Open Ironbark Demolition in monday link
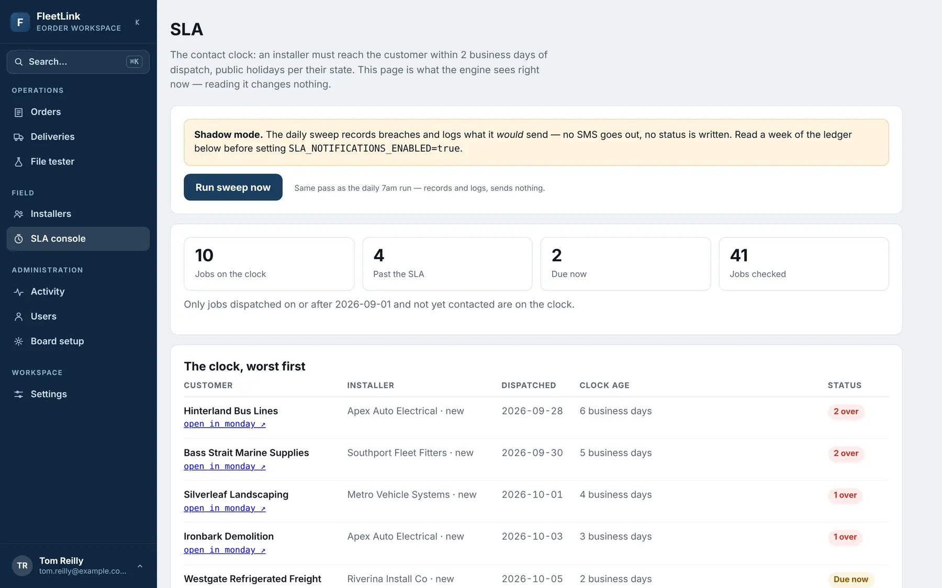 (225, 550)
